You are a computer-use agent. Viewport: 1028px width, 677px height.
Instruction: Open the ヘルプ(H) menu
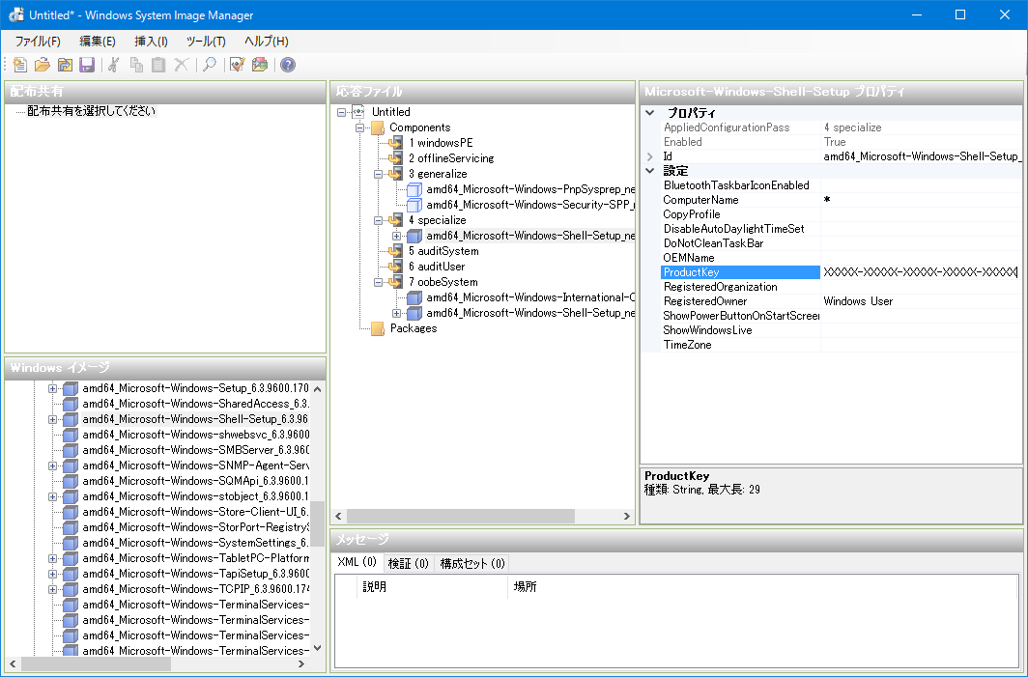[x=267, y=42]
